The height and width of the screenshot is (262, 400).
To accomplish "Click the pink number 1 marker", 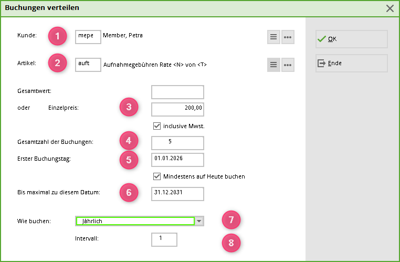I will (x=58, y=36).
